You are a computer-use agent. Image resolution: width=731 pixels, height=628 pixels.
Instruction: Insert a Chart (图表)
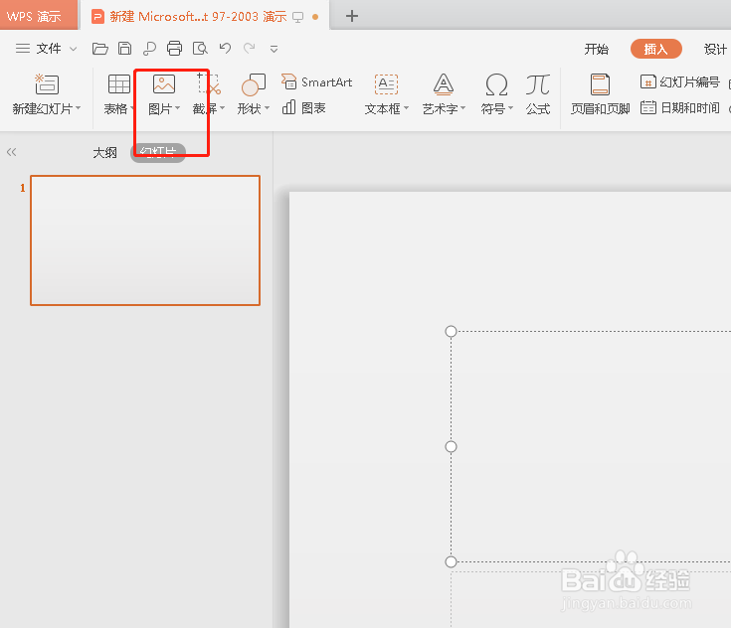click(x=303, y=108)
